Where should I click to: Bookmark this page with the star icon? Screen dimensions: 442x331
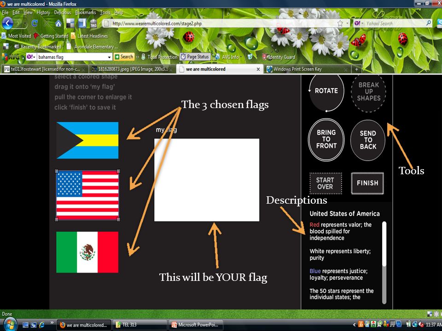tap(340, 23)
